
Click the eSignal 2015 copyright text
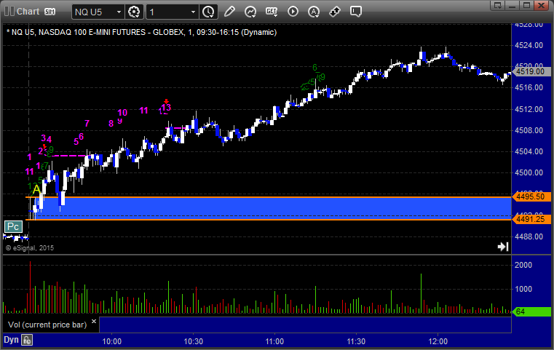coord(30,248)
